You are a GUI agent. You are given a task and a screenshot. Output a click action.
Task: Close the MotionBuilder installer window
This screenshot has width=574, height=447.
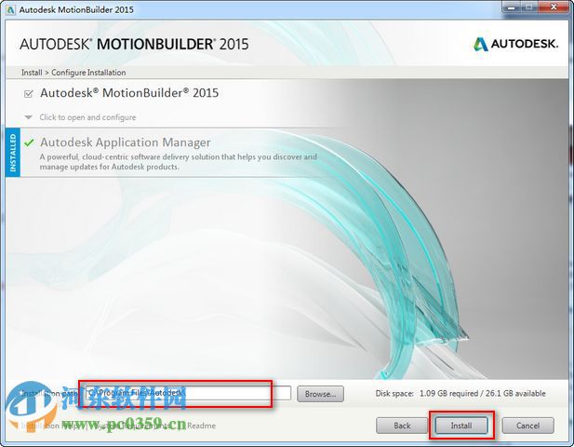554,7
